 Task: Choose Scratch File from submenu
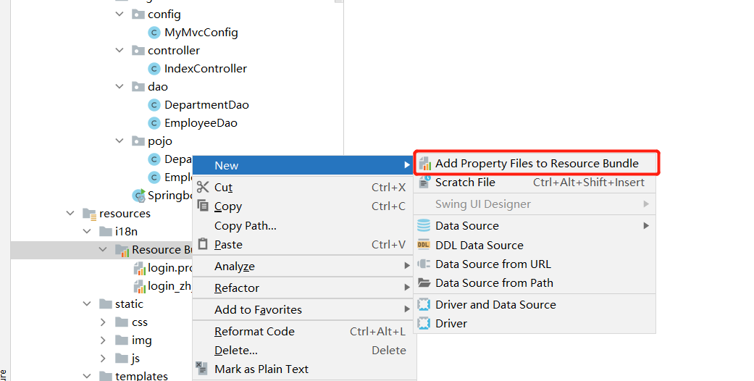click(x=465, y=183)
